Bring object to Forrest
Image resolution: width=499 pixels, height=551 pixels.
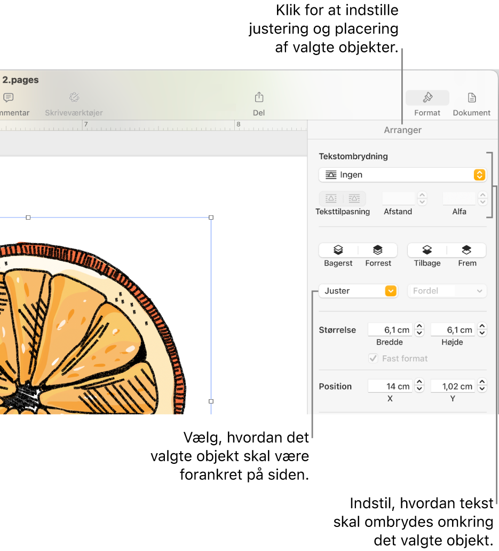(x=378, y=250)
